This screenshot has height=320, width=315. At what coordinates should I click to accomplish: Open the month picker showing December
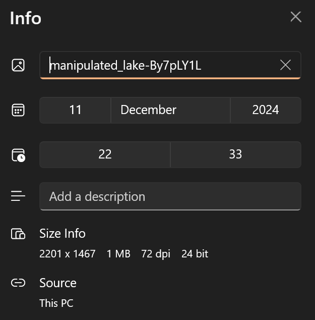tap(170, 110)
